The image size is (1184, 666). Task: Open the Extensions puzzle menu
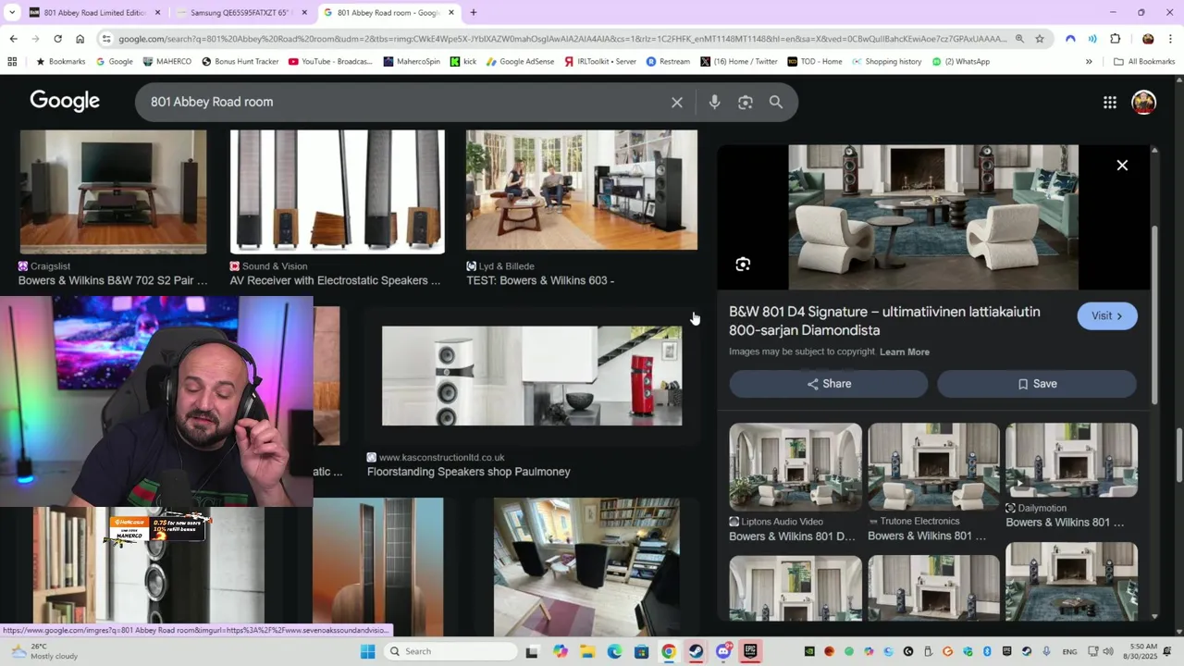tap(1116, 39)
